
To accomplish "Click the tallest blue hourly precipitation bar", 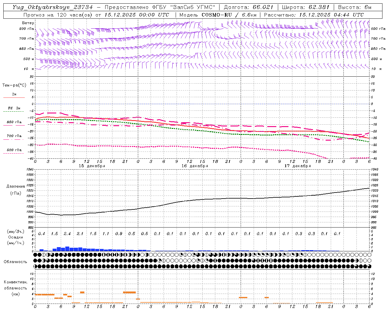I will pos(67,249).
